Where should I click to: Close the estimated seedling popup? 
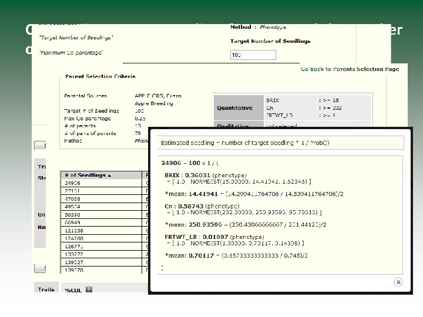coord(398,282)
